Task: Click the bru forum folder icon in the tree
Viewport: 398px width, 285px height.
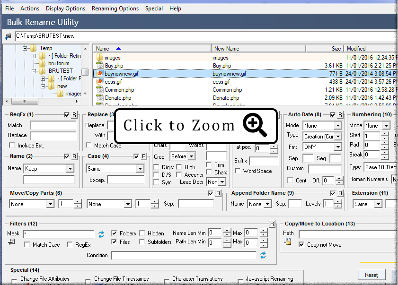Action: [43, 63]
